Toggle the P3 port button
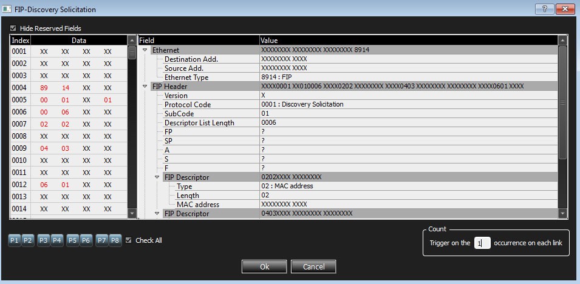Screen dimensions: 580x284 click(x=43, y=240)
